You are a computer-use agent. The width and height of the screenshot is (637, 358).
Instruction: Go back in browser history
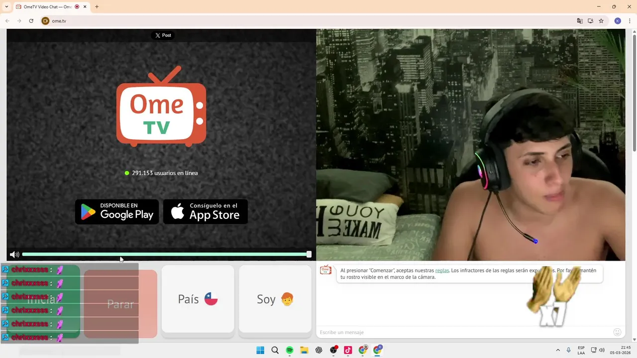[x=7, y=21]
